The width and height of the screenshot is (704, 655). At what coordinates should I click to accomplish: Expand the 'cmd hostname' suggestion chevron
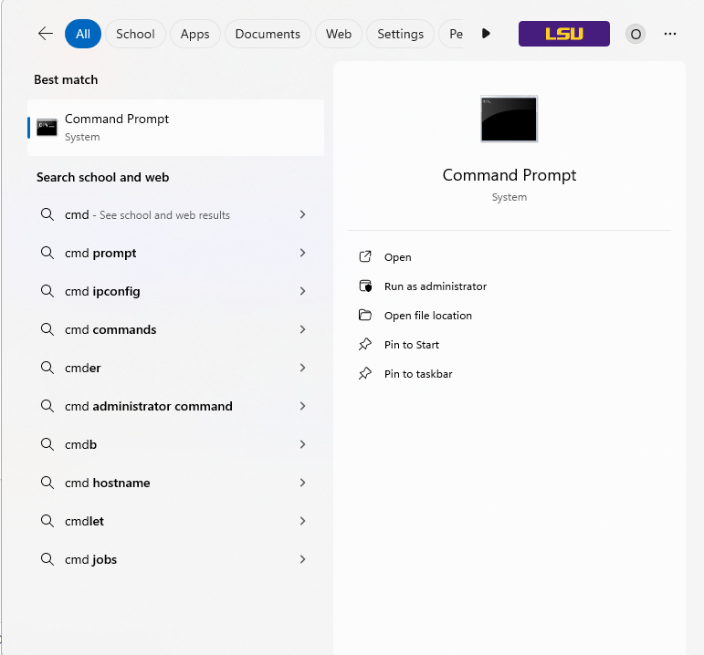click(x=302, y=483)
